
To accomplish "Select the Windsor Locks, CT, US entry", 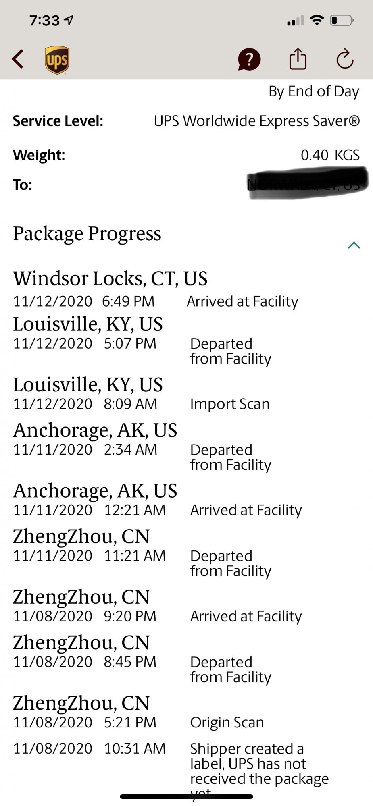I will (x=110, y=278).
